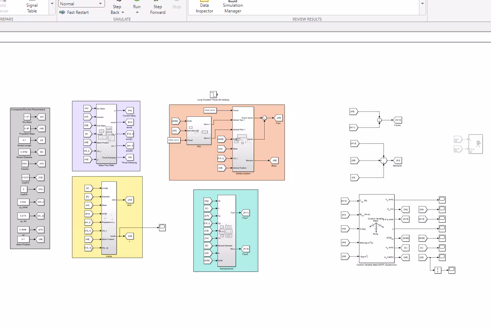The width and height of the screenshot is (491, 328).
Task: Select the [A6] Mxyz goto tag
Action: pos(274,160)
